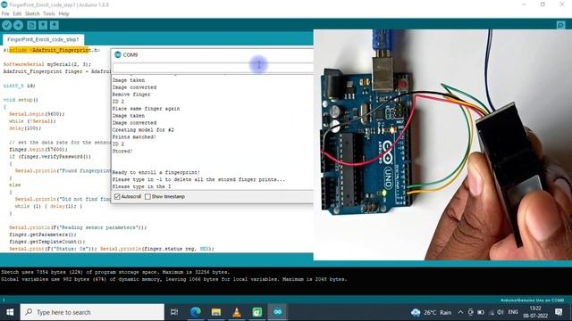Open the File menu

pyautogui.click(x=5, y=14)
